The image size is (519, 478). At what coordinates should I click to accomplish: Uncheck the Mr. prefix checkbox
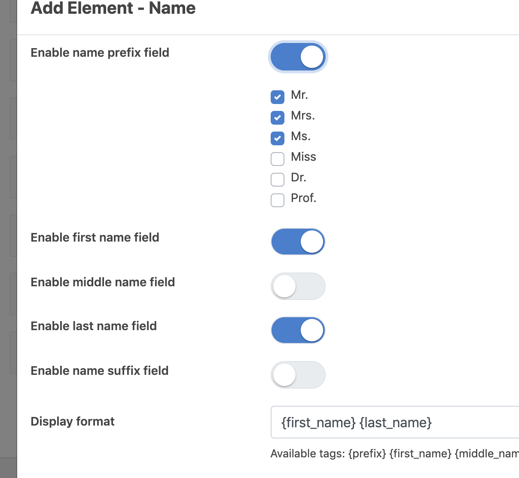(x=278, y=97)
